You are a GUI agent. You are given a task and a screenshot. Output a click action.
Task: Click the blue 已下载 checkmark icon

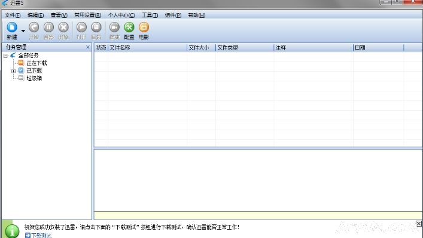(21, 71)
